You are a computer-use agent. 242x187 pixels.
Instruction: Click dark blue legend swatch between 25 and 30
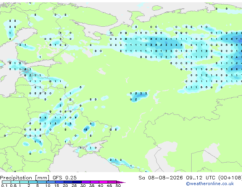[77, 182]
